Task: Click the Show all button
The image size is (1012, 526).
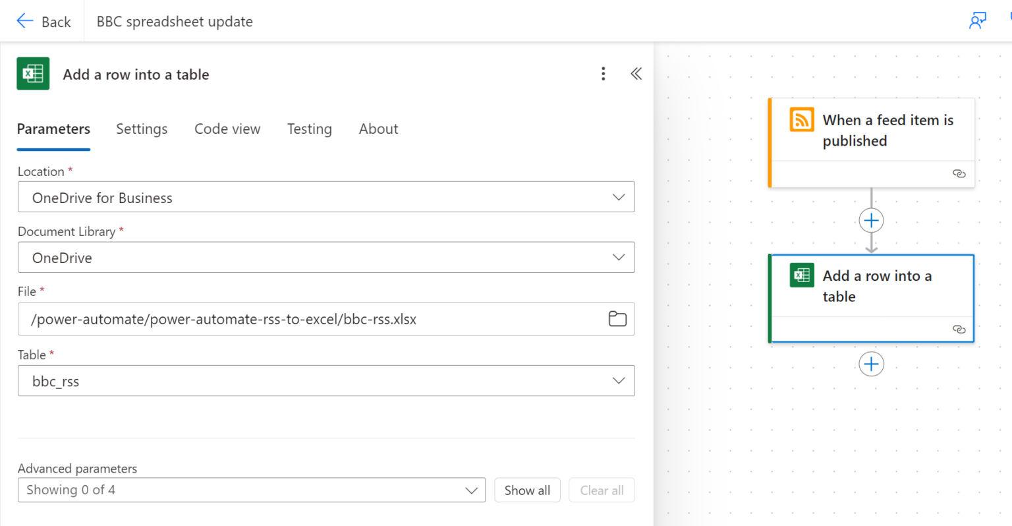Action: [x=527, y=490]
